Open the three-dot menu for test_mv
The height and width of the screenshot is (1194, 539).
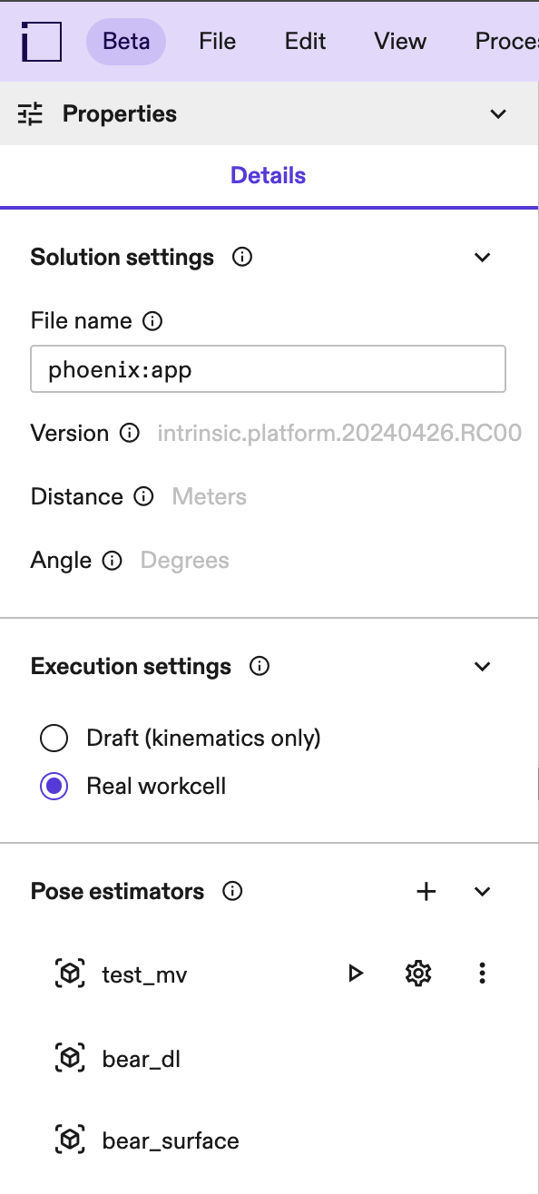[482, 973]
